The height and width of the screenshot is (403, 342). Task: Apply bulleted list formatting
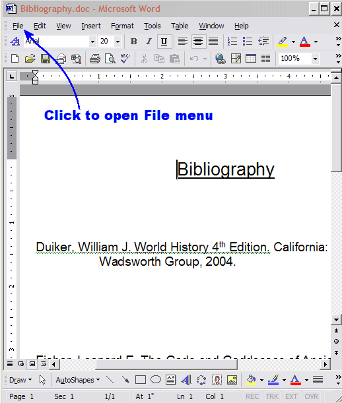[248, 42]
